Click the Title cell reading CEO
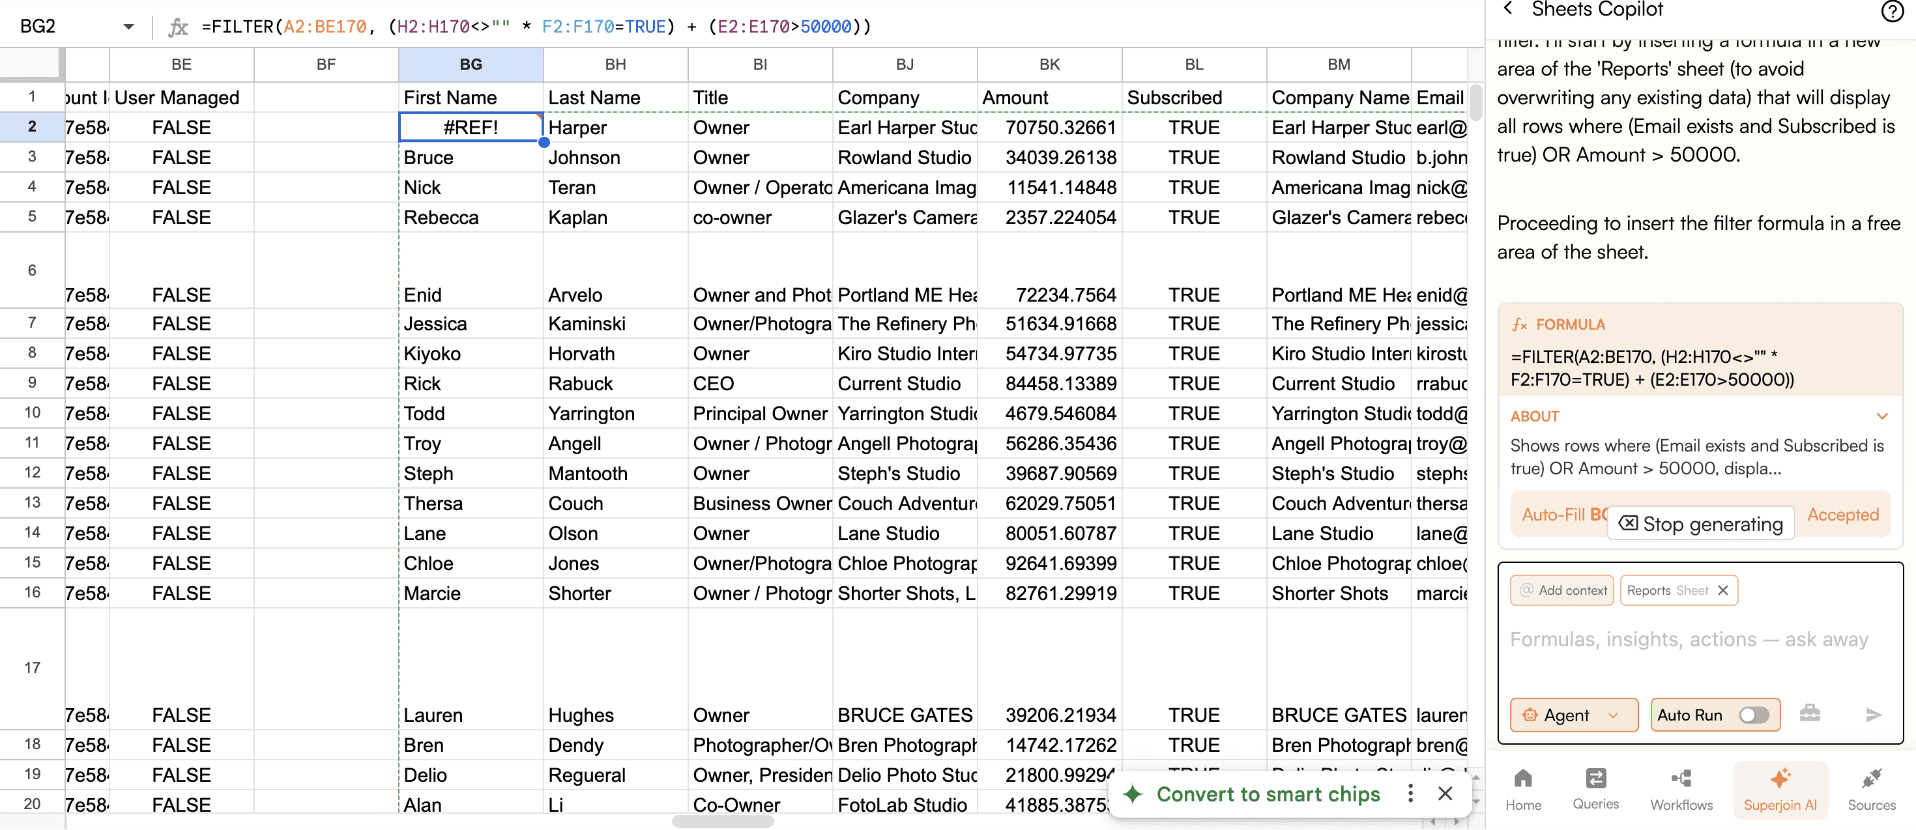Screen dimensions: 1916x830 (760, 383)
